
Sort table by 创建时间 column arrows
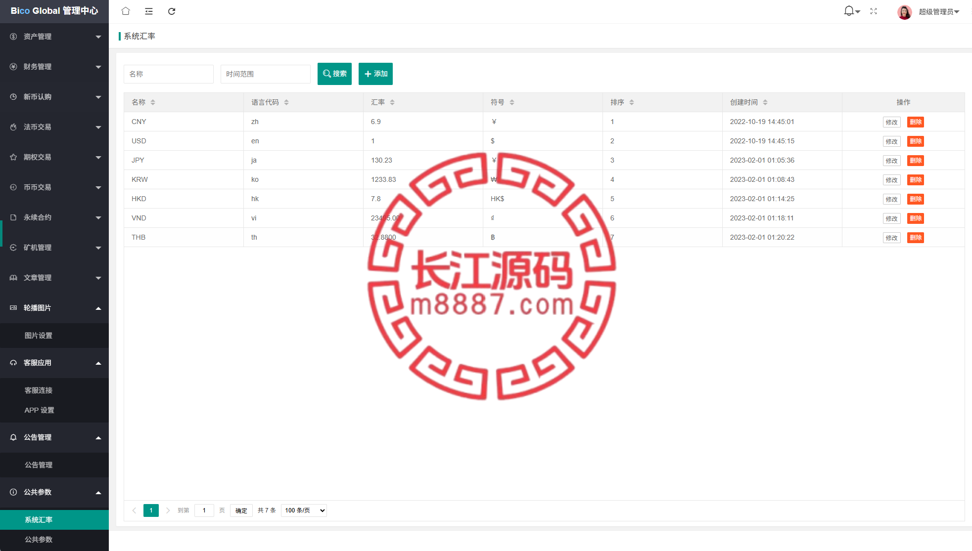765,102
